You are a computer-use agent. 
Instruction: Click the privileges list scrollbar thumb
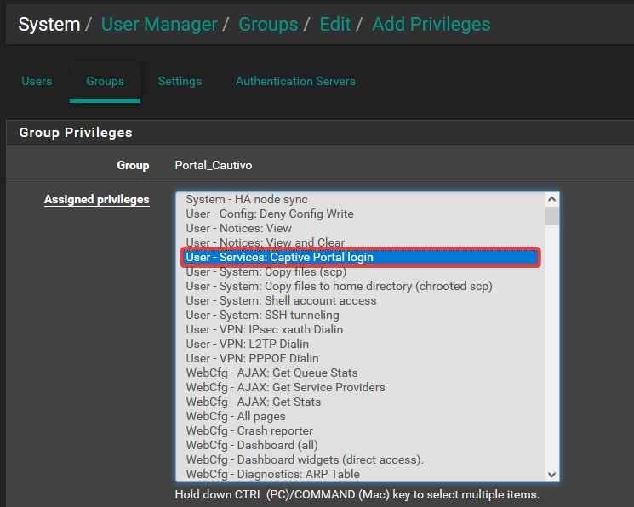551,216
